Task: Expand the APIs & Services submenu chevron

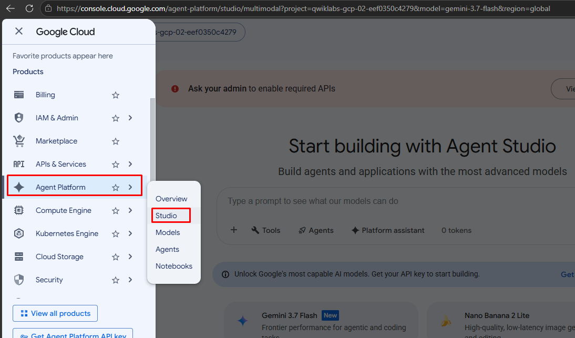Action: point(130,164)
